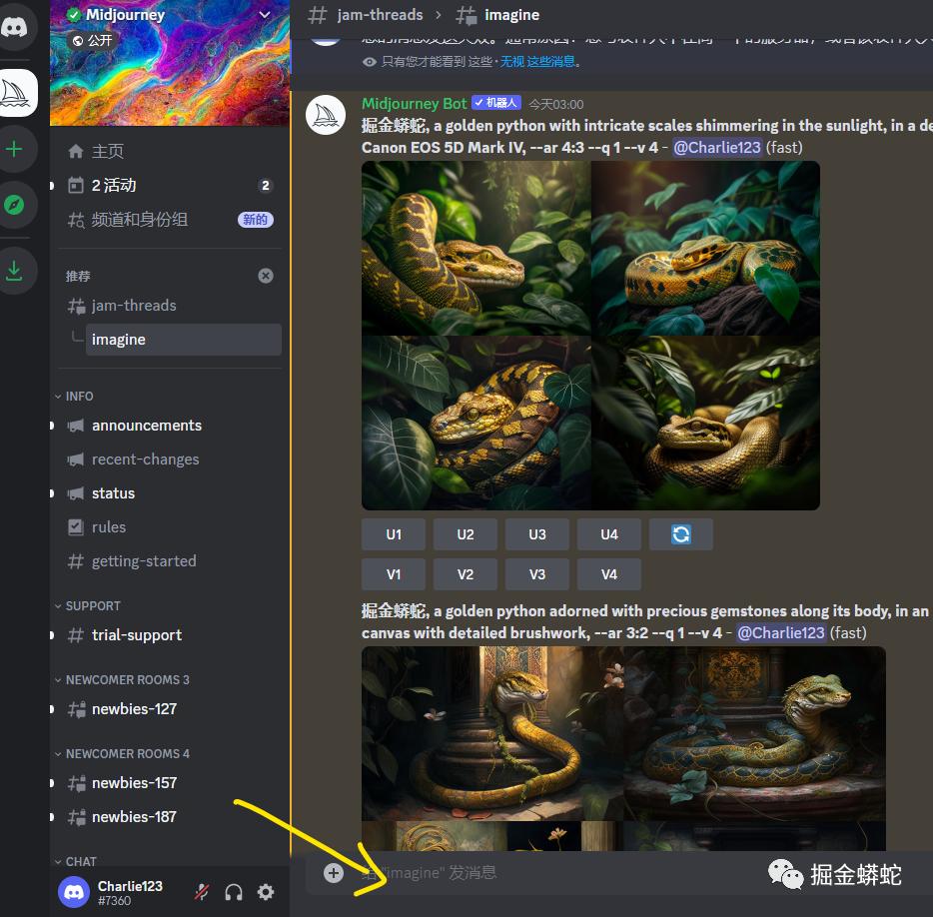Click the re-roll refresh button under the image grid
The height and width of the screenshot is (917, 933).
[x=680, y=534]
